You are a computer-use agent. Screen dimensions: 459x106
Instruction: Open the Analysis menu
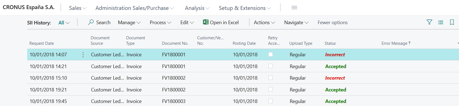coord(197,8)
